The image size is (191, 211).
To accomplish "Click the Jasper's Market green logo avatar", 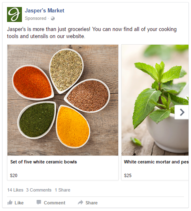I will [14, 14].
